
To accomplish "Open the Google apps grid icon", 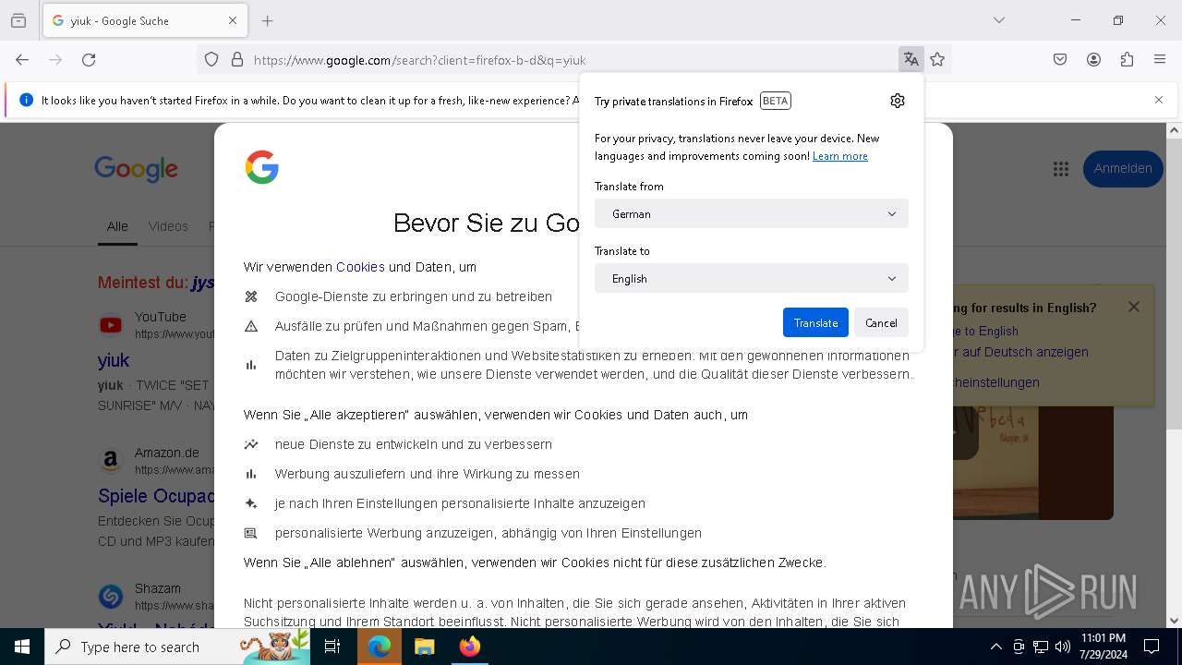I will pos(1060,168).
